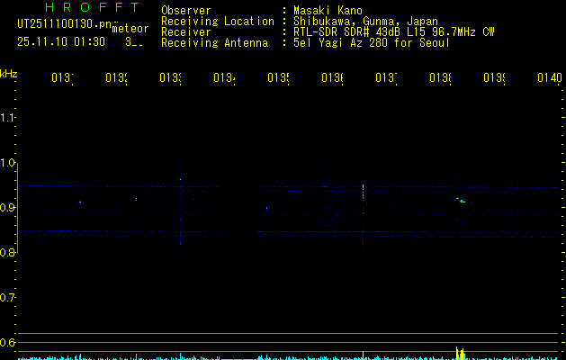Click the kHz axis unit label
Image resolution: width=566 pixels, height=360 pixels.
(9, 74)
